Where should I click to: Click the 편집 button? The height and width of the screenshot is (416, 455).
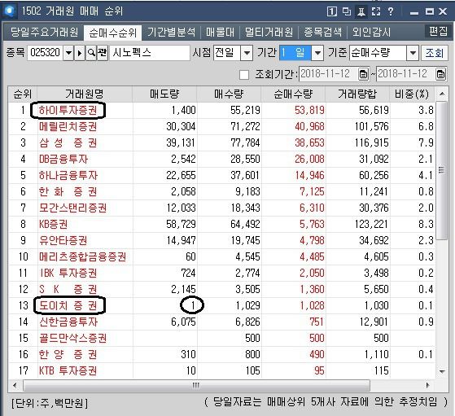tap(438, 31)
